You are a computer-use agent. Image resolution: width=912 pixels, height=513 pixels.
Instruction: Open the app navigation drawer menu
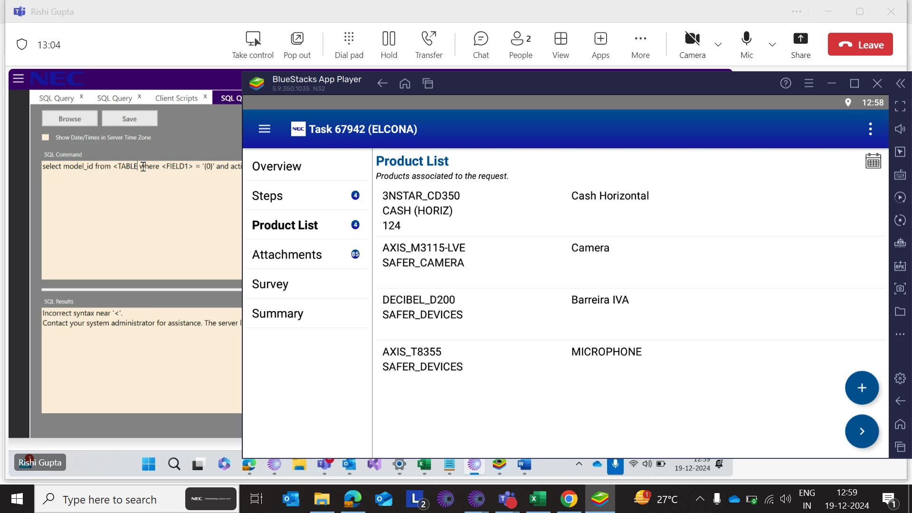tap(265, 129)
